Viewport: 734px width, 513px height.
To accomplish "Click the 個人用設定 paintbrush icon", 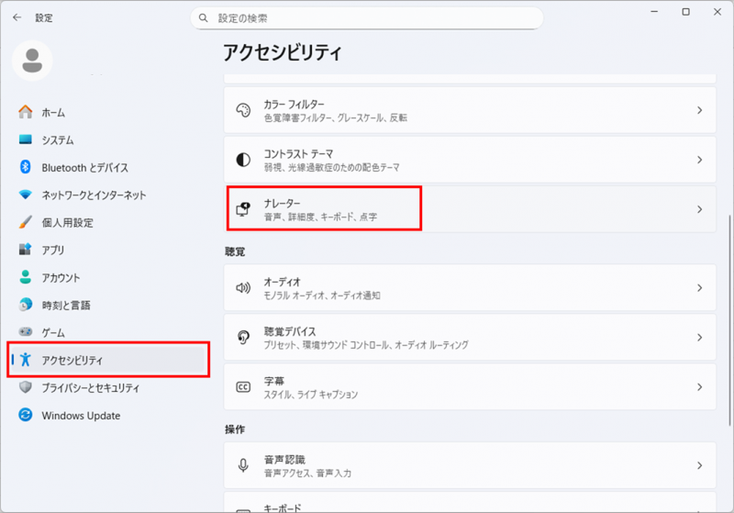I will click(26, 223).
